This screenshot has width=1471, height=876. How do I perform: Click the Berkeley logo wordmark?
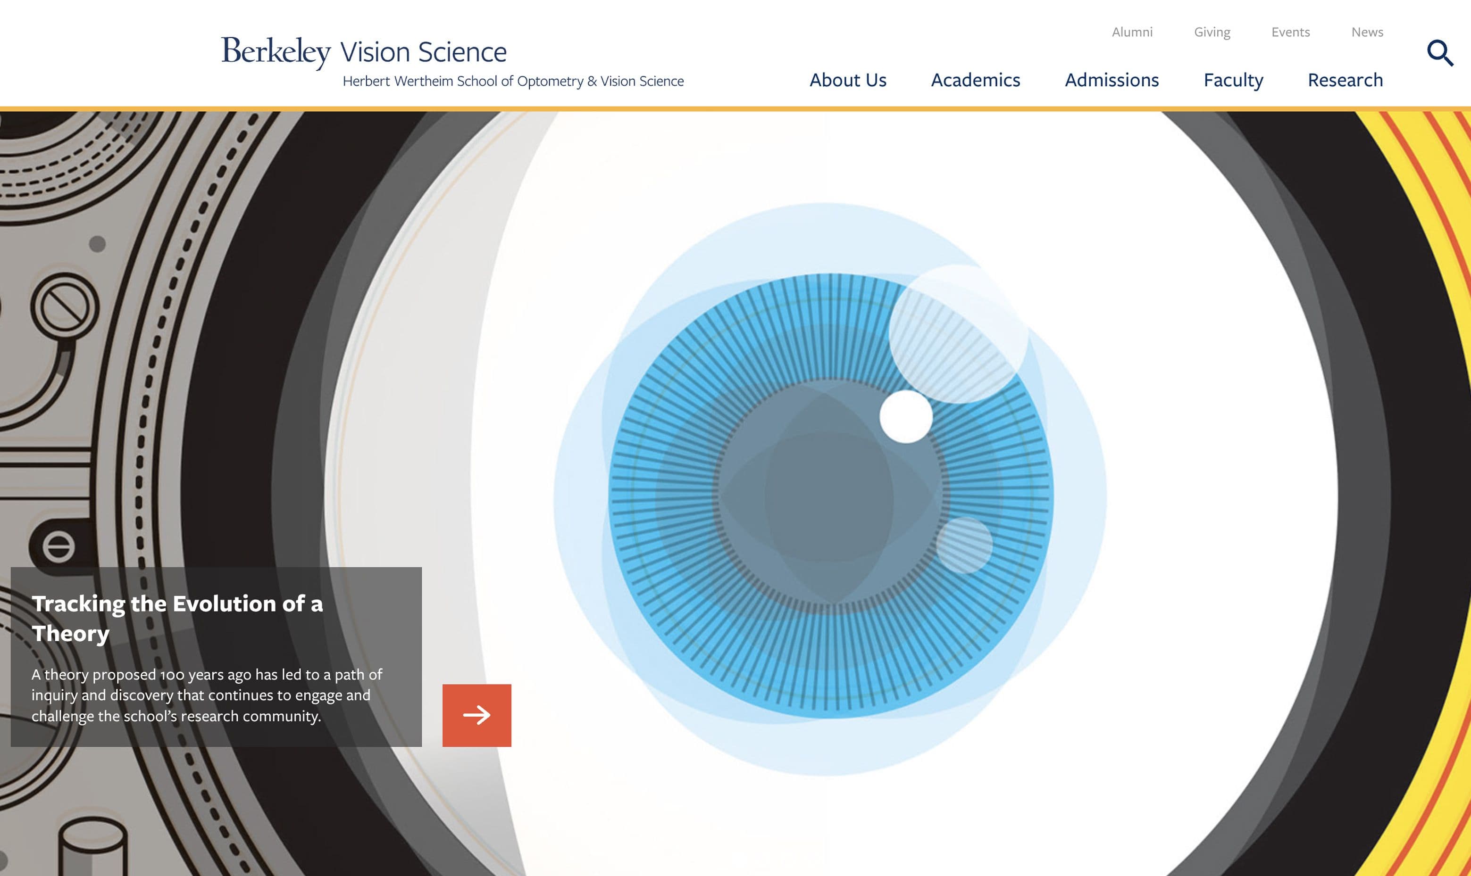[x=276, y=51]
